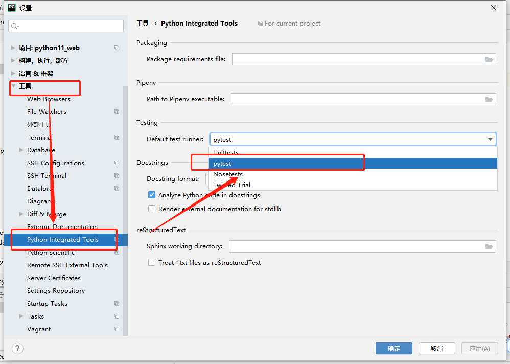Click the folder icon for Package requirements file
This screenshot has height=364, width=510.
[x=490, y=60]
